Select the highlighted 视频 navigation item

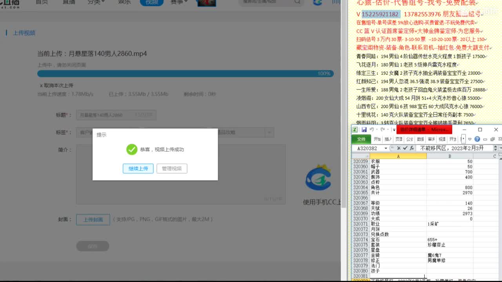pos(152,2)
